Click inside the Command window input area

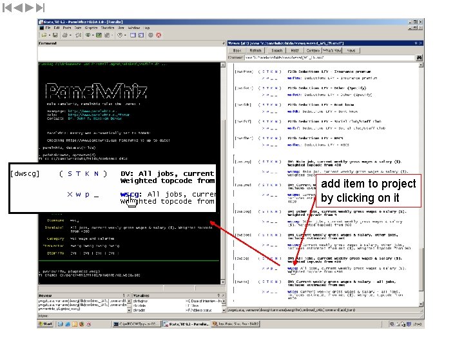click(131, 53)
